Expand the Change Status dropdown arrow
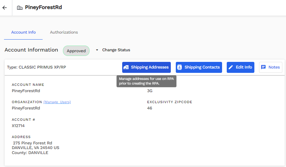Screen dimensions: 286x167 click(97, 50)
